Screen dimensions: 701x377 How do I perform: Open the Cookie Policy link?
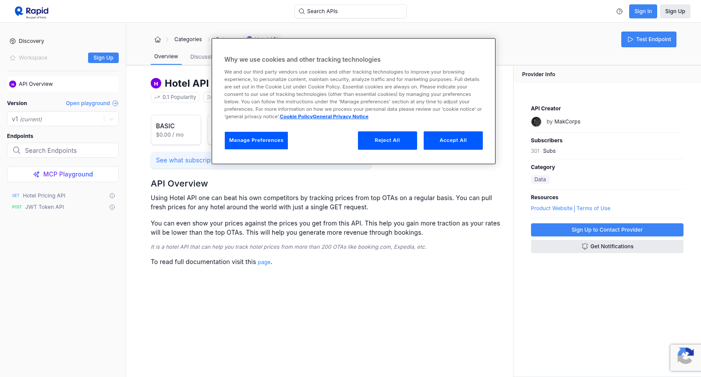(296, 116)
